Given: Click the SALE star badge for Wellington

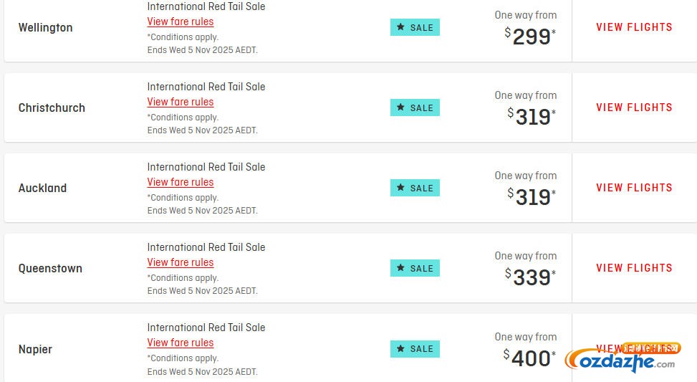Looking at the screenshot, I should (415, 27).
